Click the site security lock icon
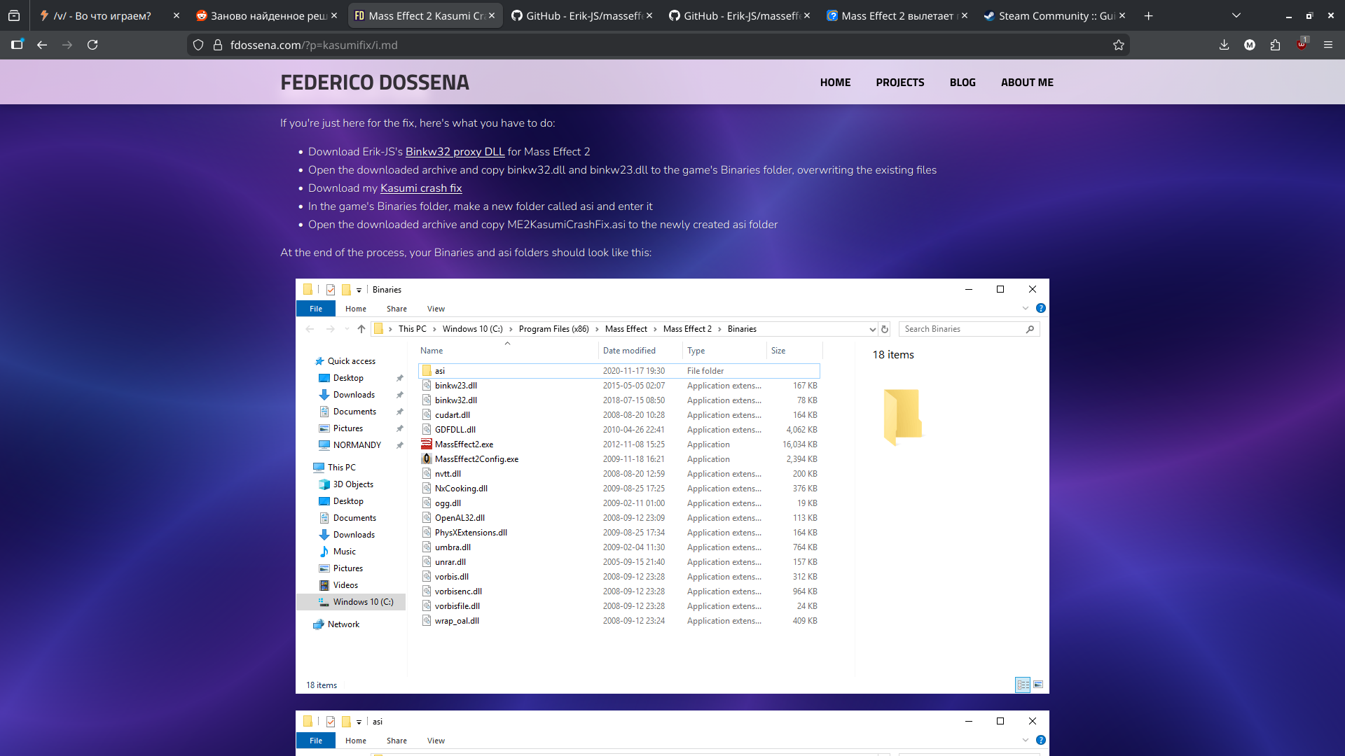 218,45
